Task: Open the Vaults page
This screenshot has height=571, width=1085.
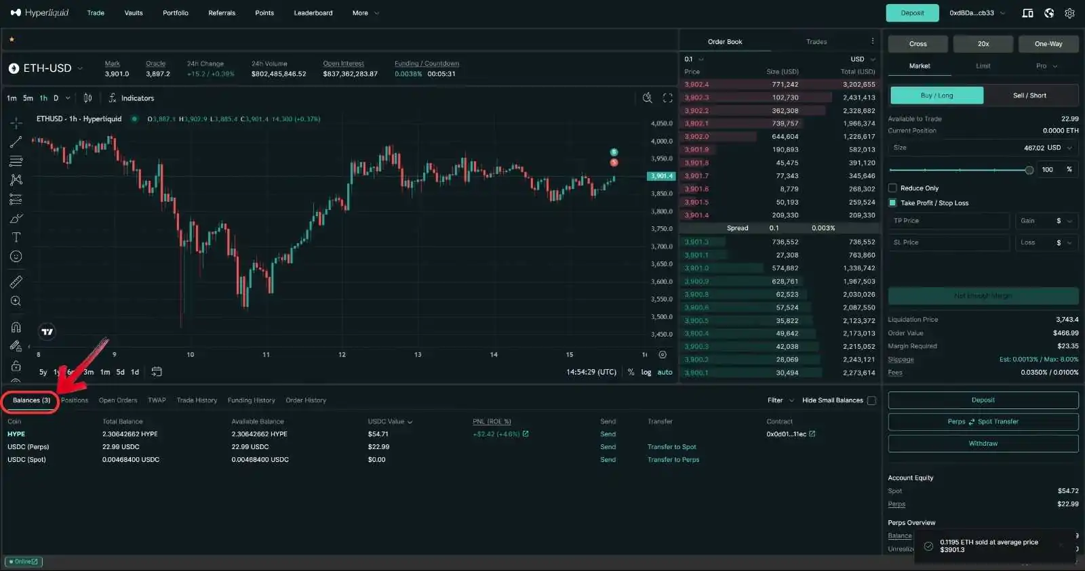Action: (134, 13)
